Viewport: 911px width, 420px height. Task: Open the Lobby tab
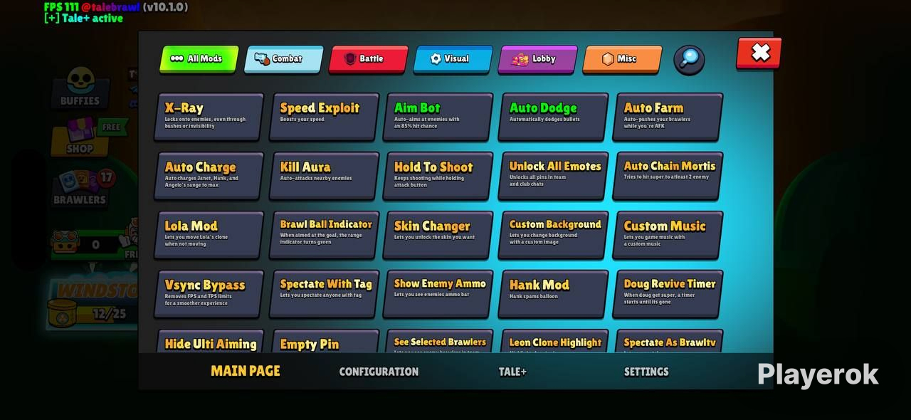[537, 59]
